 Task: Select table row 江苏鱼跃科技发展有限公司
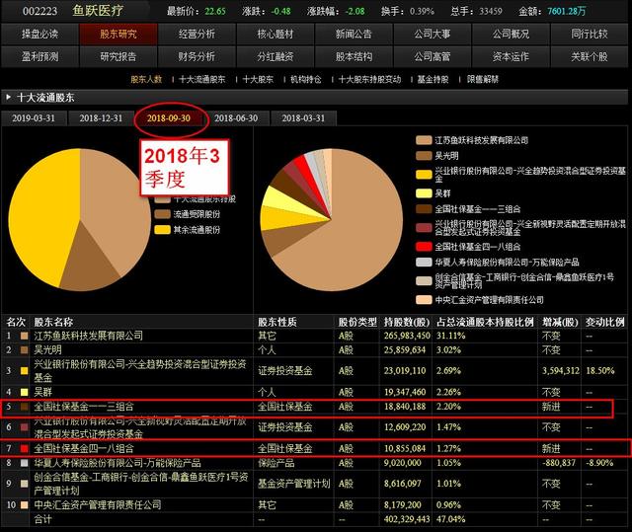click(314, 336)
